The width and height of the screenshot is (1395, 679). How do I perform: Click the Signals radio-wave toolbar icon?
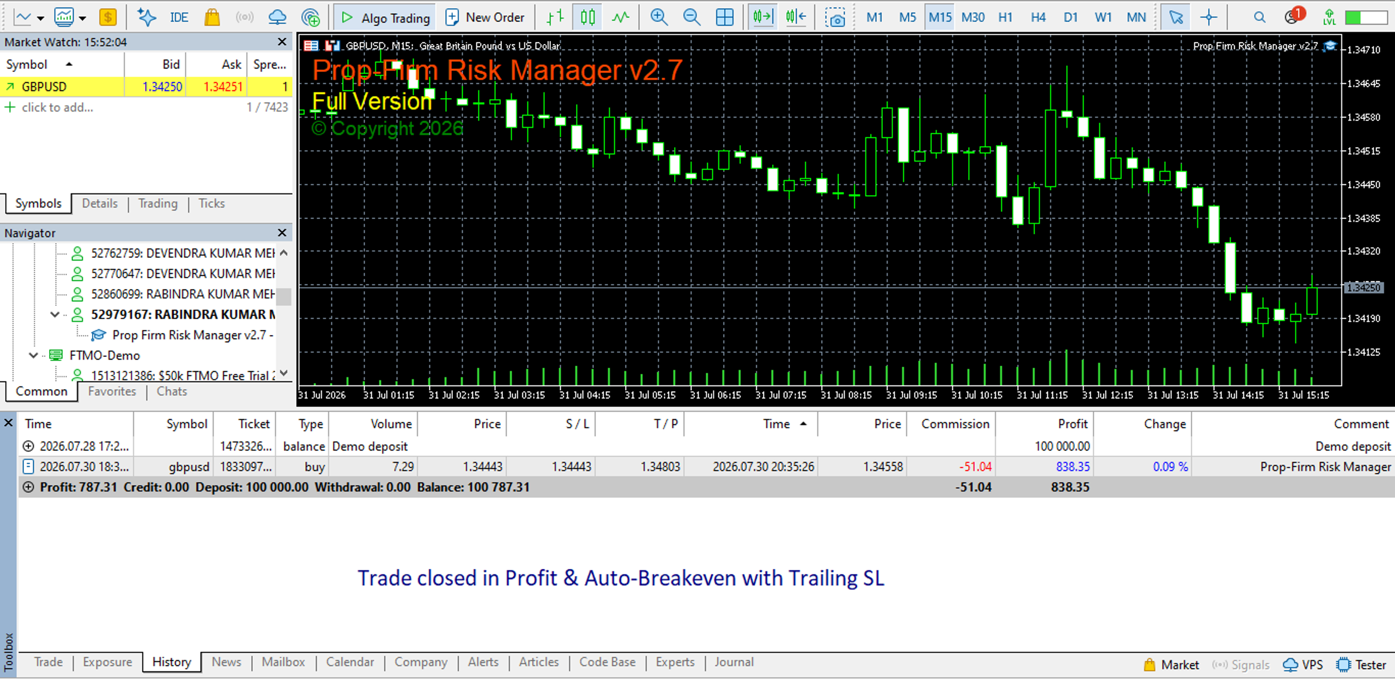pyautogui.click(x=245, y=17)
